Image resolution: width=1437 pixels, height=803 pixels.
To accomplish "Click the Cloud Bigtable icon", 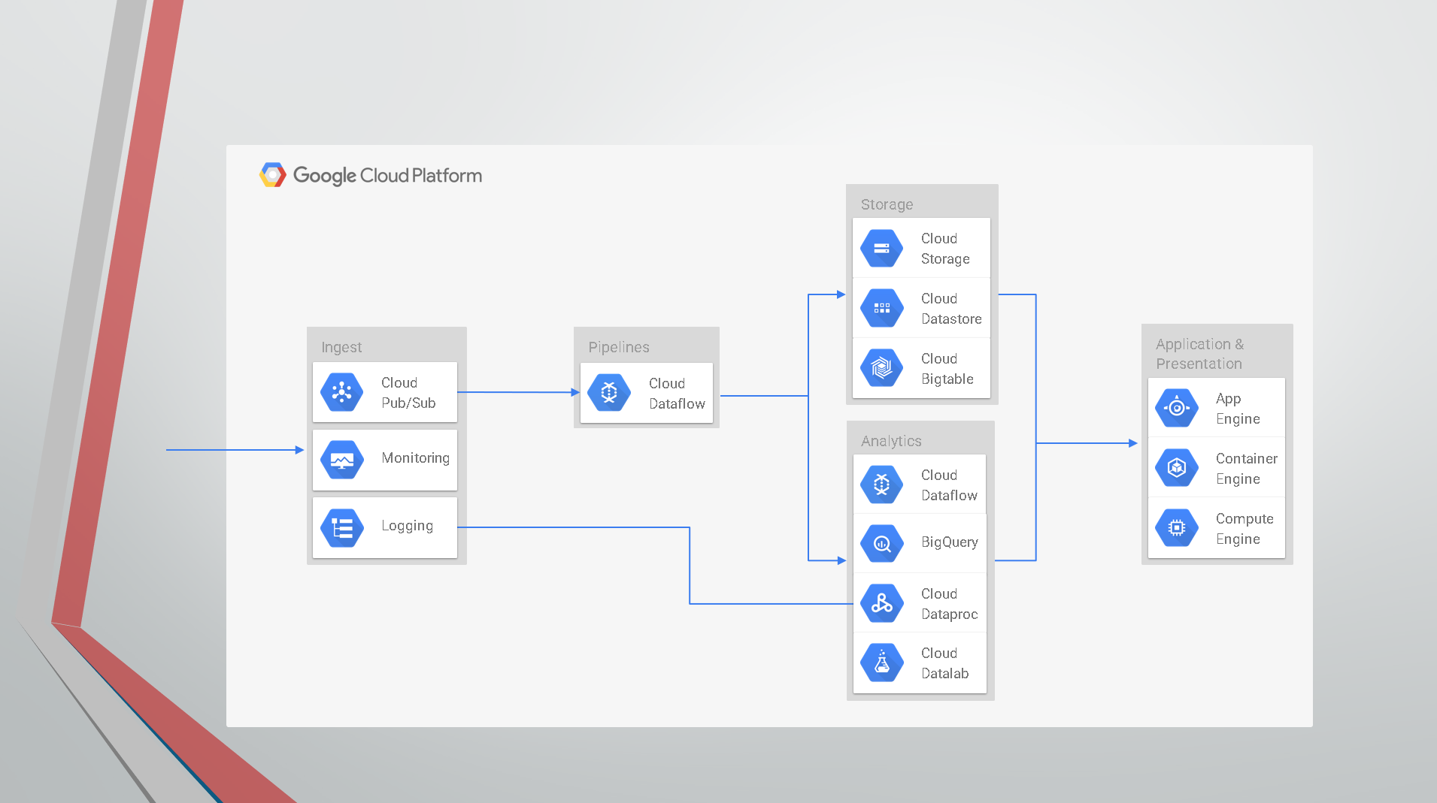I will tap(882, 368).
